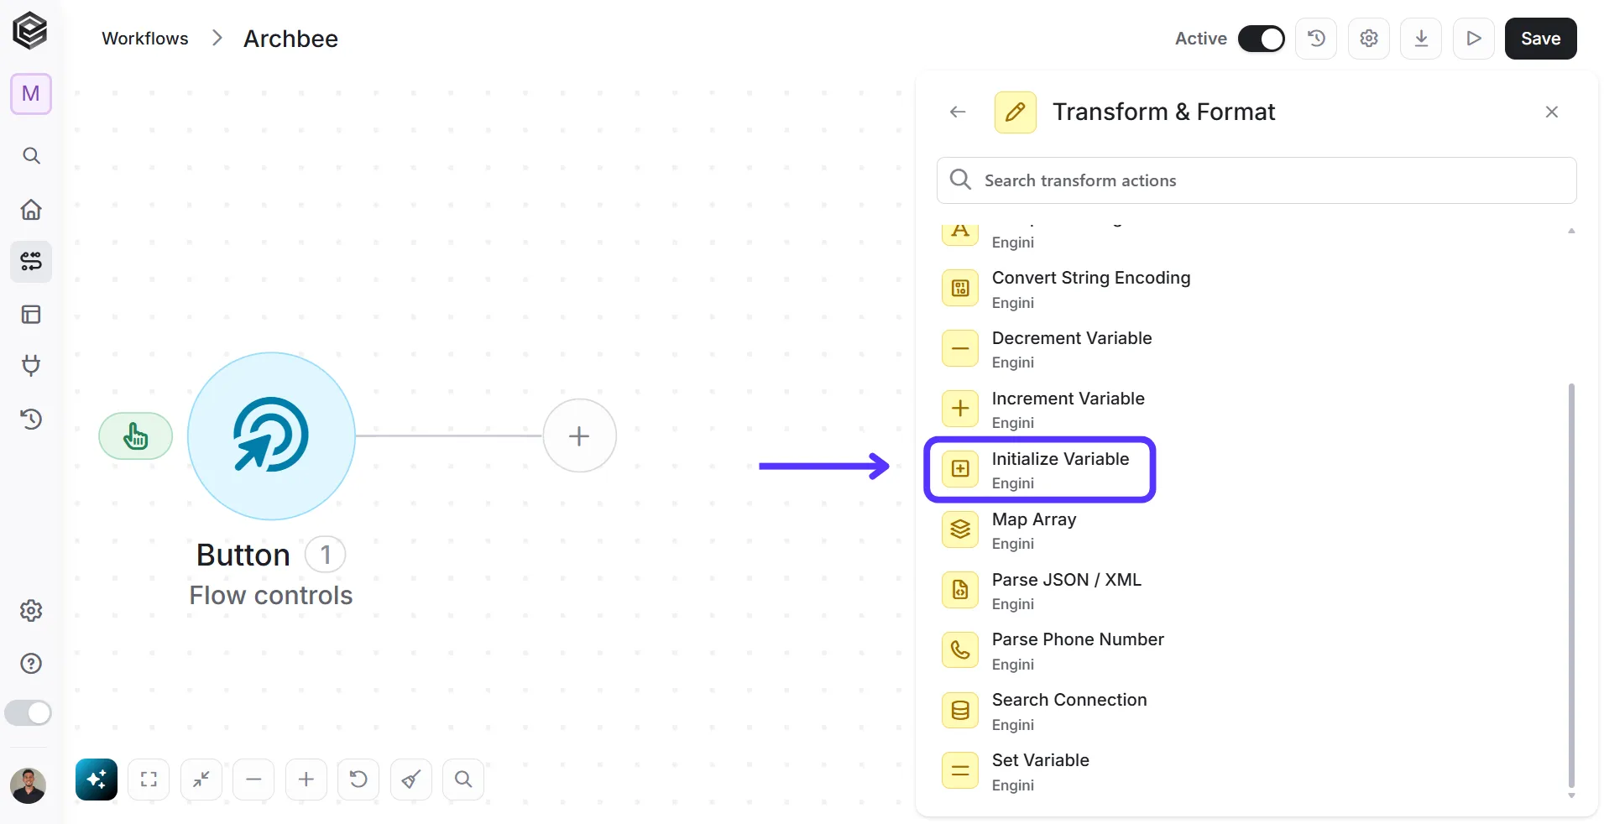This screenshot has height=824, width=1604.
Task: Click the Increment Variable plus icon
Action: (x=960, y=409)
